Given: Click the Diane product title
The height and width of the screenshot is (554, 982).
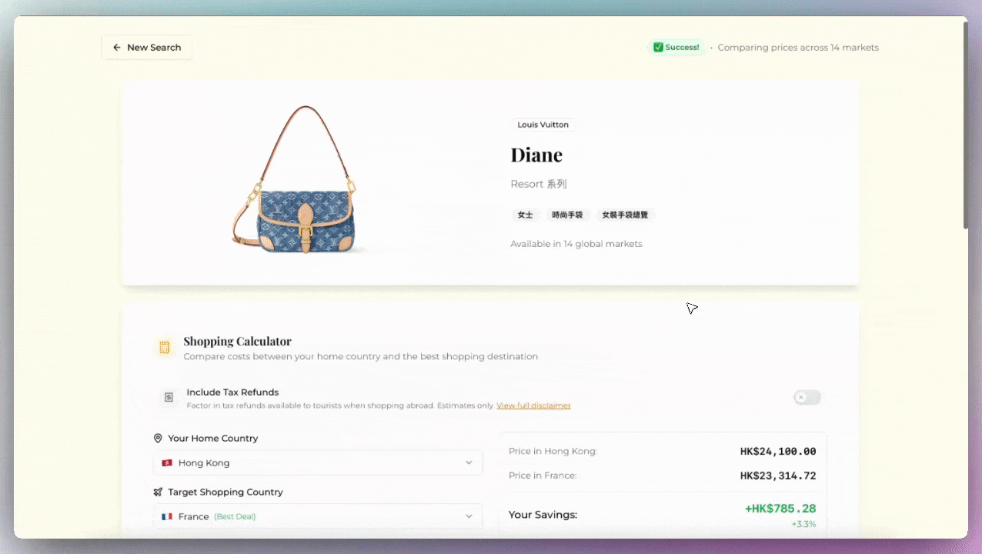Looking at the screenshot, I should click(536, 155).
